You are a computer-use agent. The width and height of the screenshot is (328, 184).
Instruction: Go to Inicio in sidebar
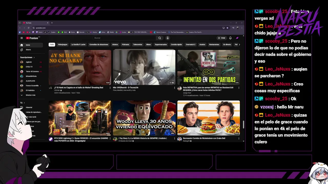pyautogui.click(x=31, y=45)
